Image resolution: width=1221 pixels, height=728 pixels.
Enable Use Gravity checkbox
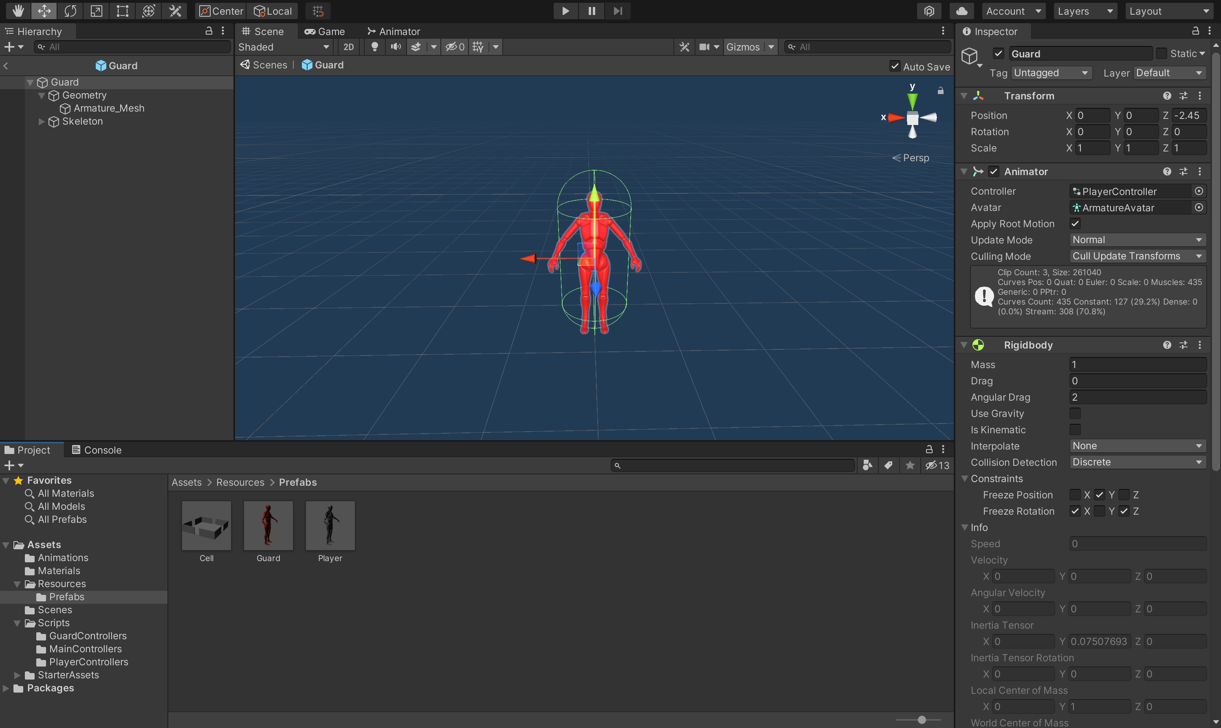coord(1075,414)
